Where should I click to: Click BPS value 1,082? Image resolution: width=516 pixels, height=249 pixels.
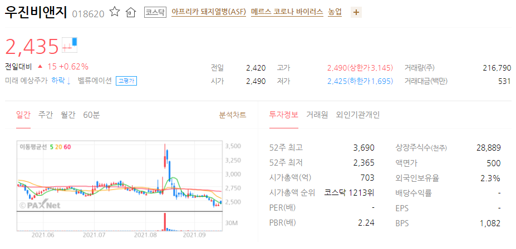(490, 223)
